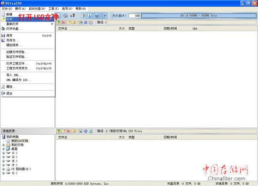Image resolution: width=258 pixels, height=186 pixels.
Task: Click the green up-arrow icon in local directory toolbar
Action: click(59, 131)
